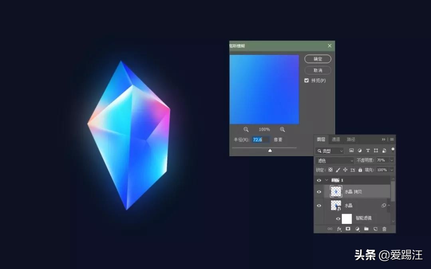This screenshot has height=269, width=431.
Task: Create a new layer group
Action: [366, 229]
